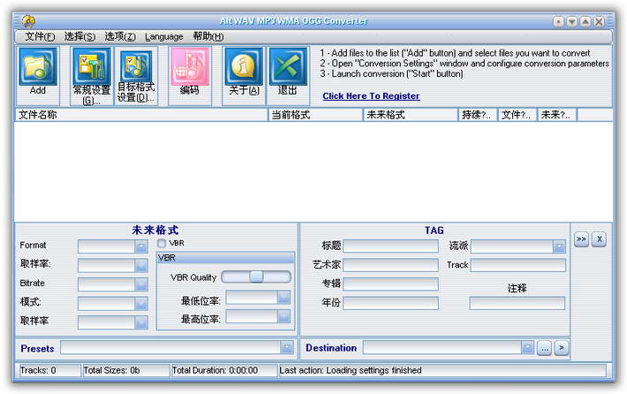
Task: Click the 年份 year input field
Action: tap(390, 303)
